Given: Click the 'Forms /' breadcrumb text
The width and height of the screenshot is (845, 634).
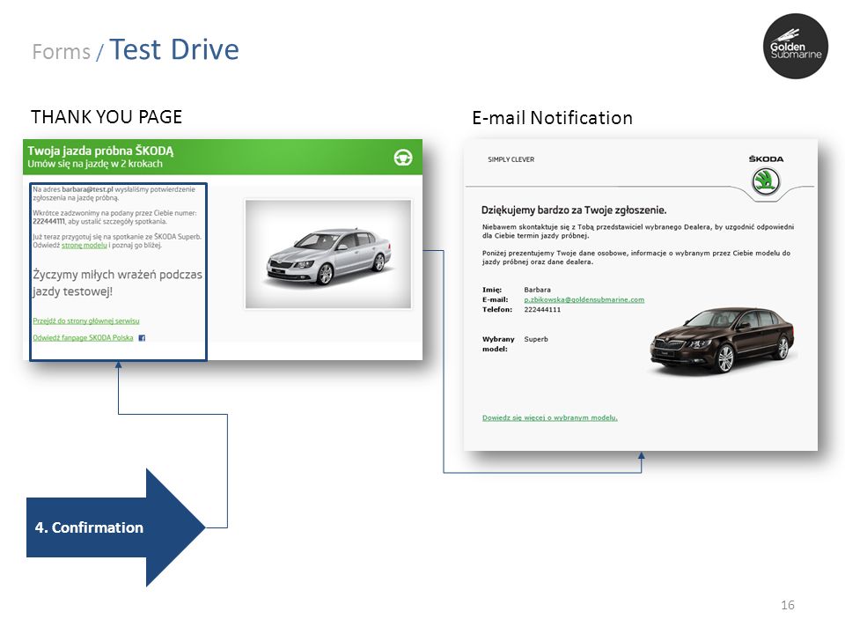Looking at the screenshot, I should [67, 52].
